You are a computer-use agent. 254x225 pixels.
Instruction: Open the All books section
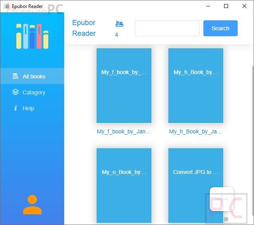click(x=32, y=76)
